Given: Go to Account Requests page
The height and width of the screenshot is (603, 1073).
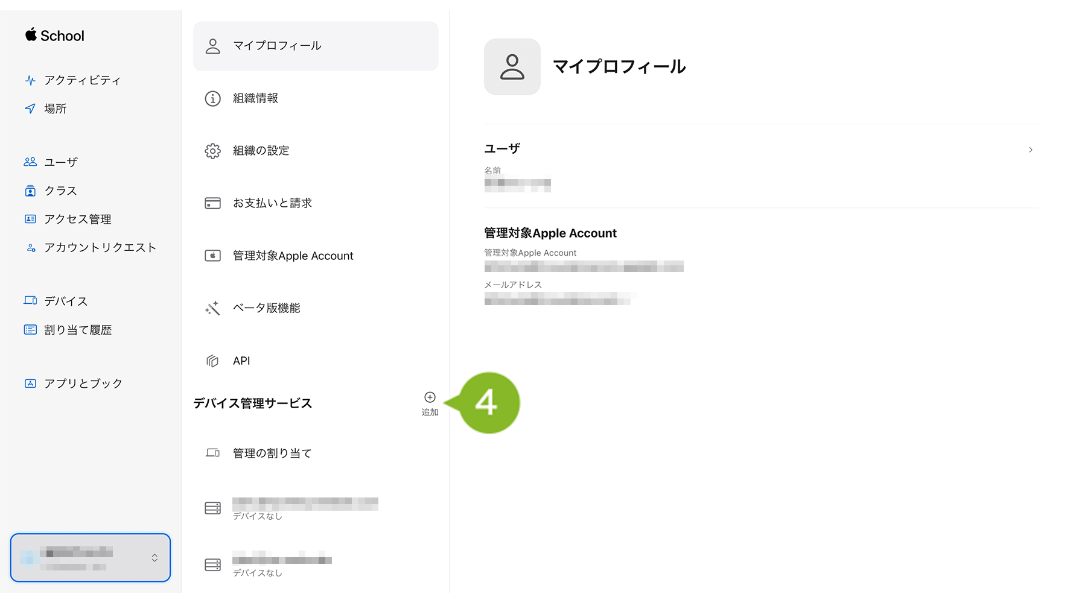Looking at the screenshot, I should click(x=100, y=248).
